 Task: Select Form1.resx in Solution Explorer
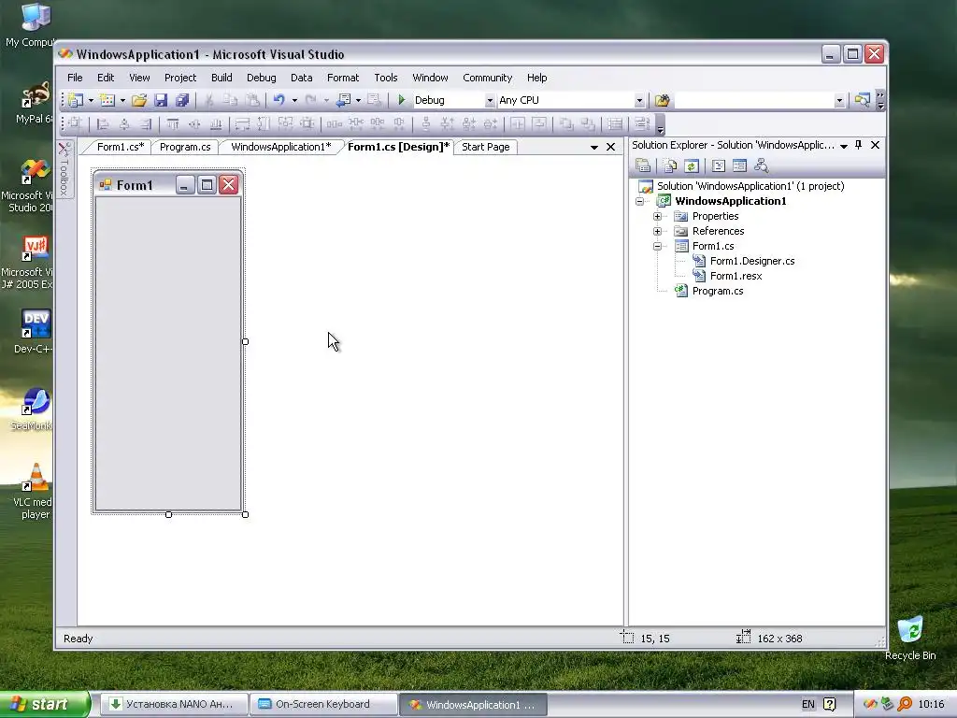coord(736,276)
